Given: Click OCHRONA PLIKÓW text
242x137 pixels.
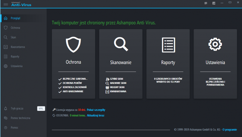Looking at the screenshot, I should pos(72,83).
